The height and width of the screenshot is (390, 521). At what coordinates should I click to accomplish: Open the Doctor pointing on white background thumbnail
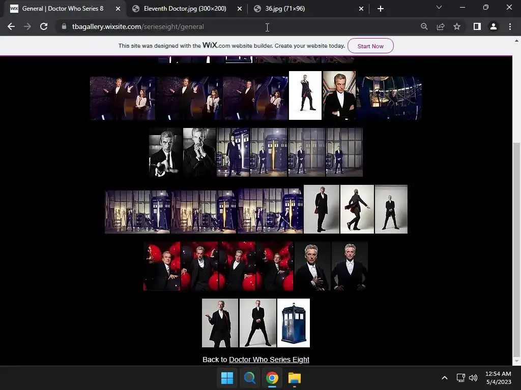tap(305, 95)
